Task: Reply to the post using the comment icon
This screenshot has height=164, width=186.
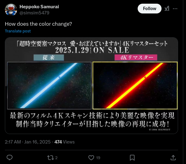Action: coord(9,158)
